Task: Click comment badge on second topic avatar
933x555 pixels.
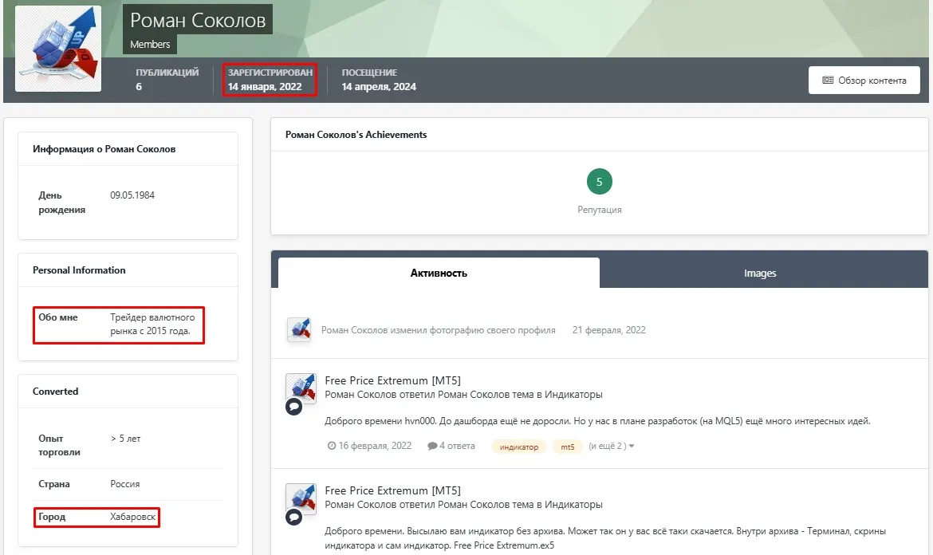Action: (x=294, y=517)
